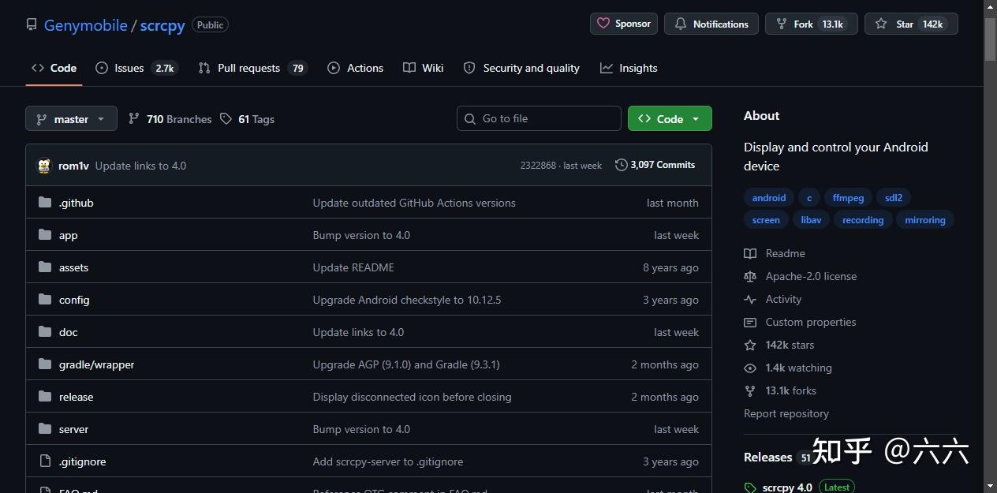Open Security and quality tab
997x493 pixels.
pyautogui.click(x=521, y=68)
